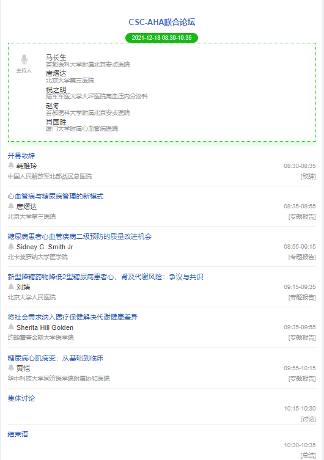Viewport: 324px width, 460px height.
Task: Click speaker name Sherita Hill Golden
Action: 45,327
